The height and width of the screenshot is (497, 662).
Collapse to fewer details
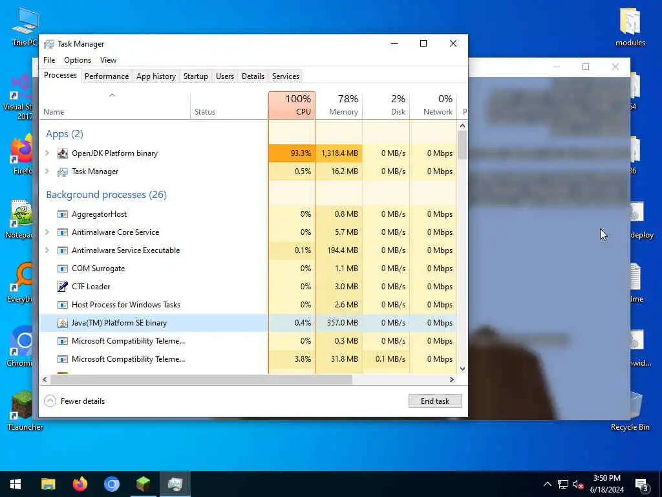pyautogui.click(x=74, y=401)
